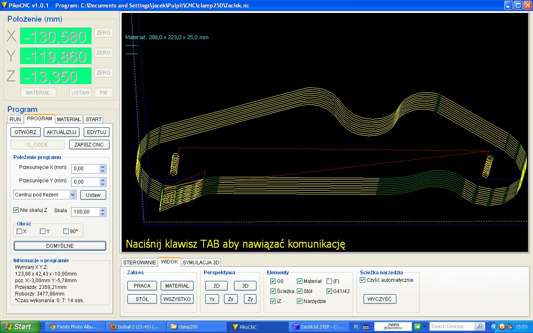Toggle the Materiał element checkbox
The height and width of the screenshot is (333, 533).
[x=300, y=281]
